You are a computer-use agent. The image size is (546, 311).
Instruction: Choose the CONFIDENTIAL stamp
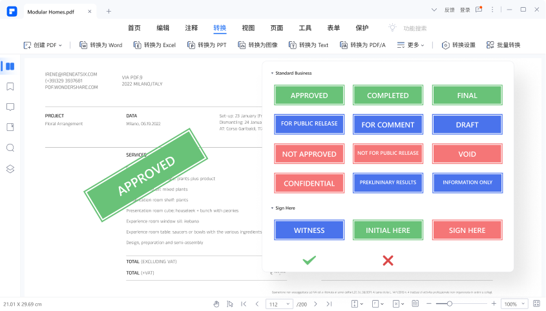pos(309,183)
